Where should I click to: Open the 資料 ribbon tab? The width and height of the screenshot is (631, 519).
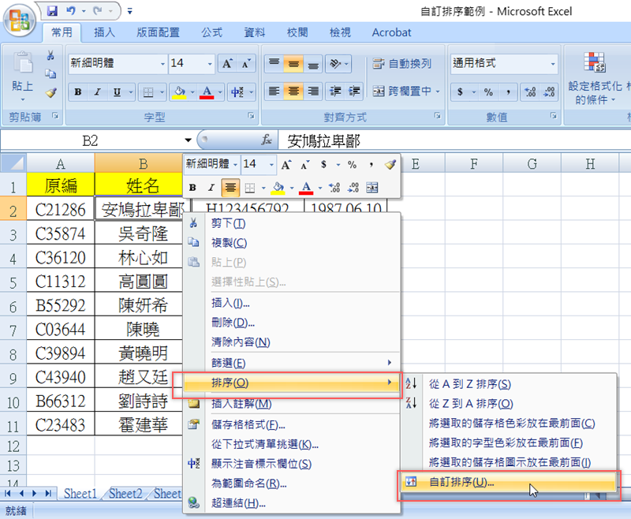click(x=254, y=32)
